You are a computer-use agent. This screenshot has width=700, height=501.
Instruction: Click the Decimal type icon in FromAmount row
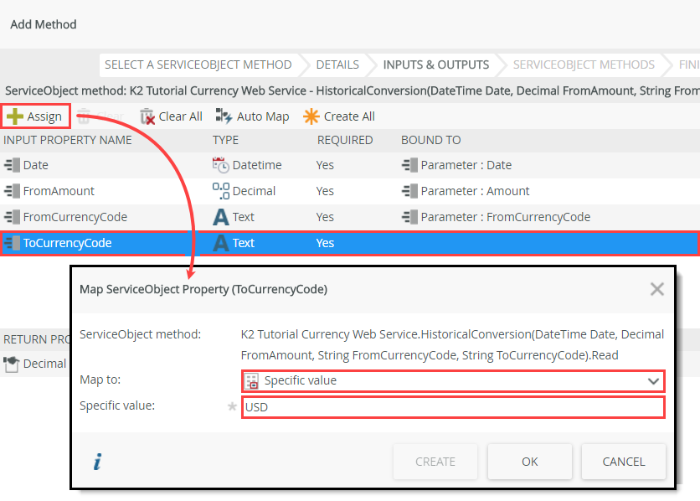[x=220, y=191]
